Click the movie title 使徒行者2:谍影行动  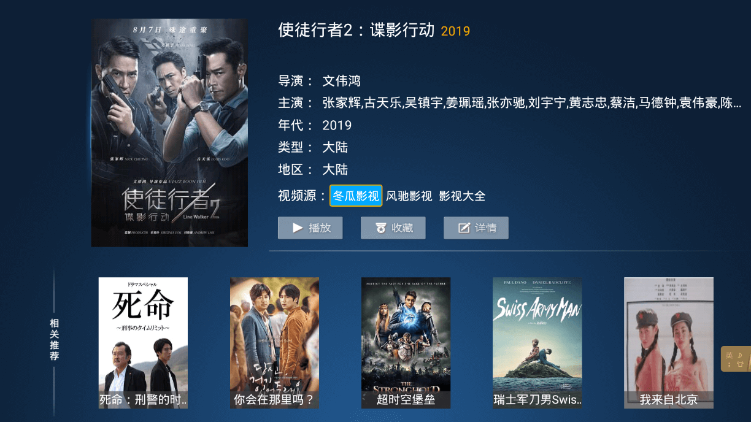356,30
